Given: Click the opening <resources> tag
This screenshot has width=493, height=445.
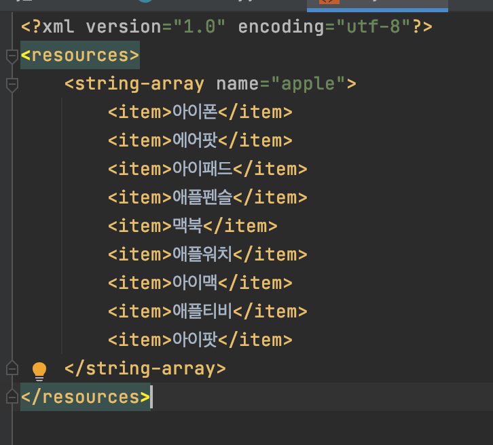Looking at the screenshot, I should tap(80, 55).
